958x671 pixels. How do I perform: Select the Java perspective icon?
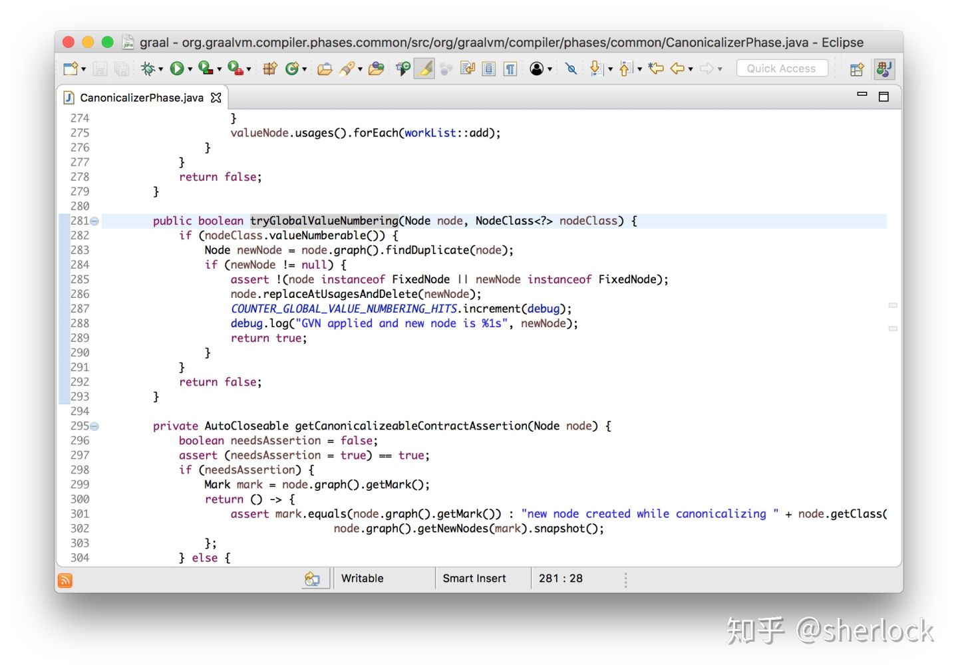pyautogui.click(x=884, y=68)
